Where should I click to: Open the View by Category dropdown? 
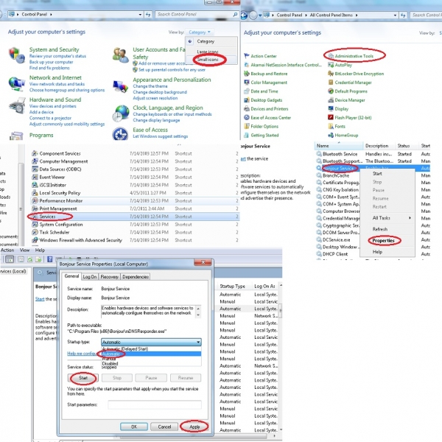[x=200, y=32]
